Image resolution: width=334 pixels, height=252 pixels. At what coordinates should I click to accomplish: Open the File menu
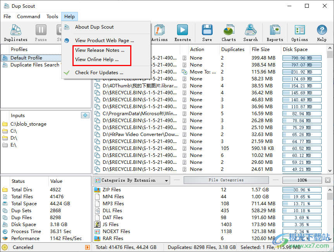pos(7,16)
